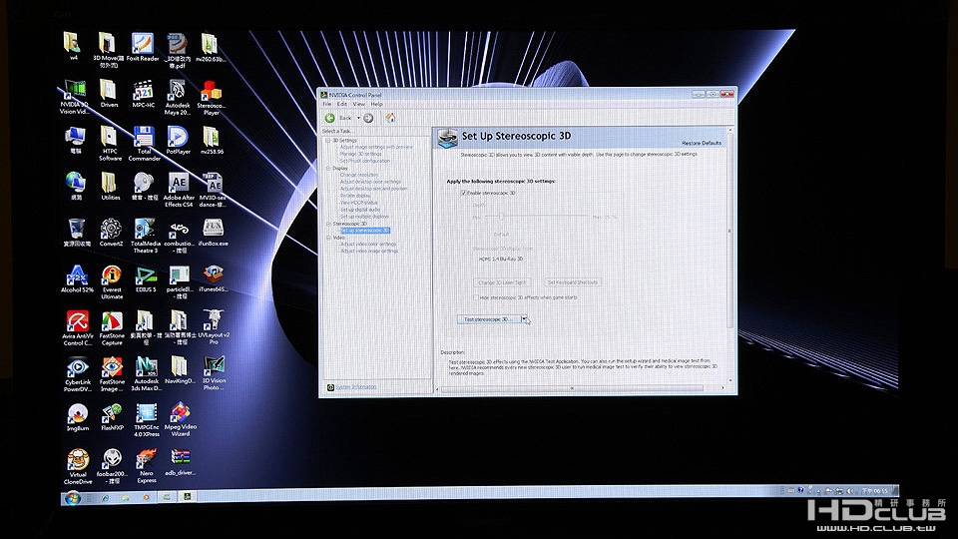Select Adjust video color settings task
The image size is (958, 539).
click(x=368, y=245)
